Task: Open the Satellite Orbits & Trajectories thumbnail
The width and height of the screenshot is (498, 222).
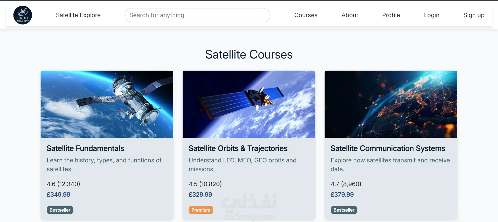Action: (249, 104)
